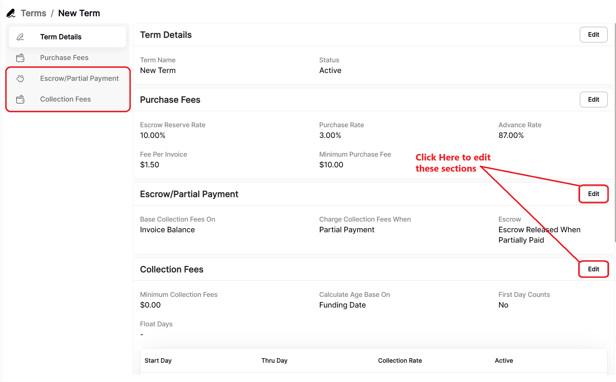Click the Escrow piggy bank icon
The image size is (616, 382).
pos(20,78)
